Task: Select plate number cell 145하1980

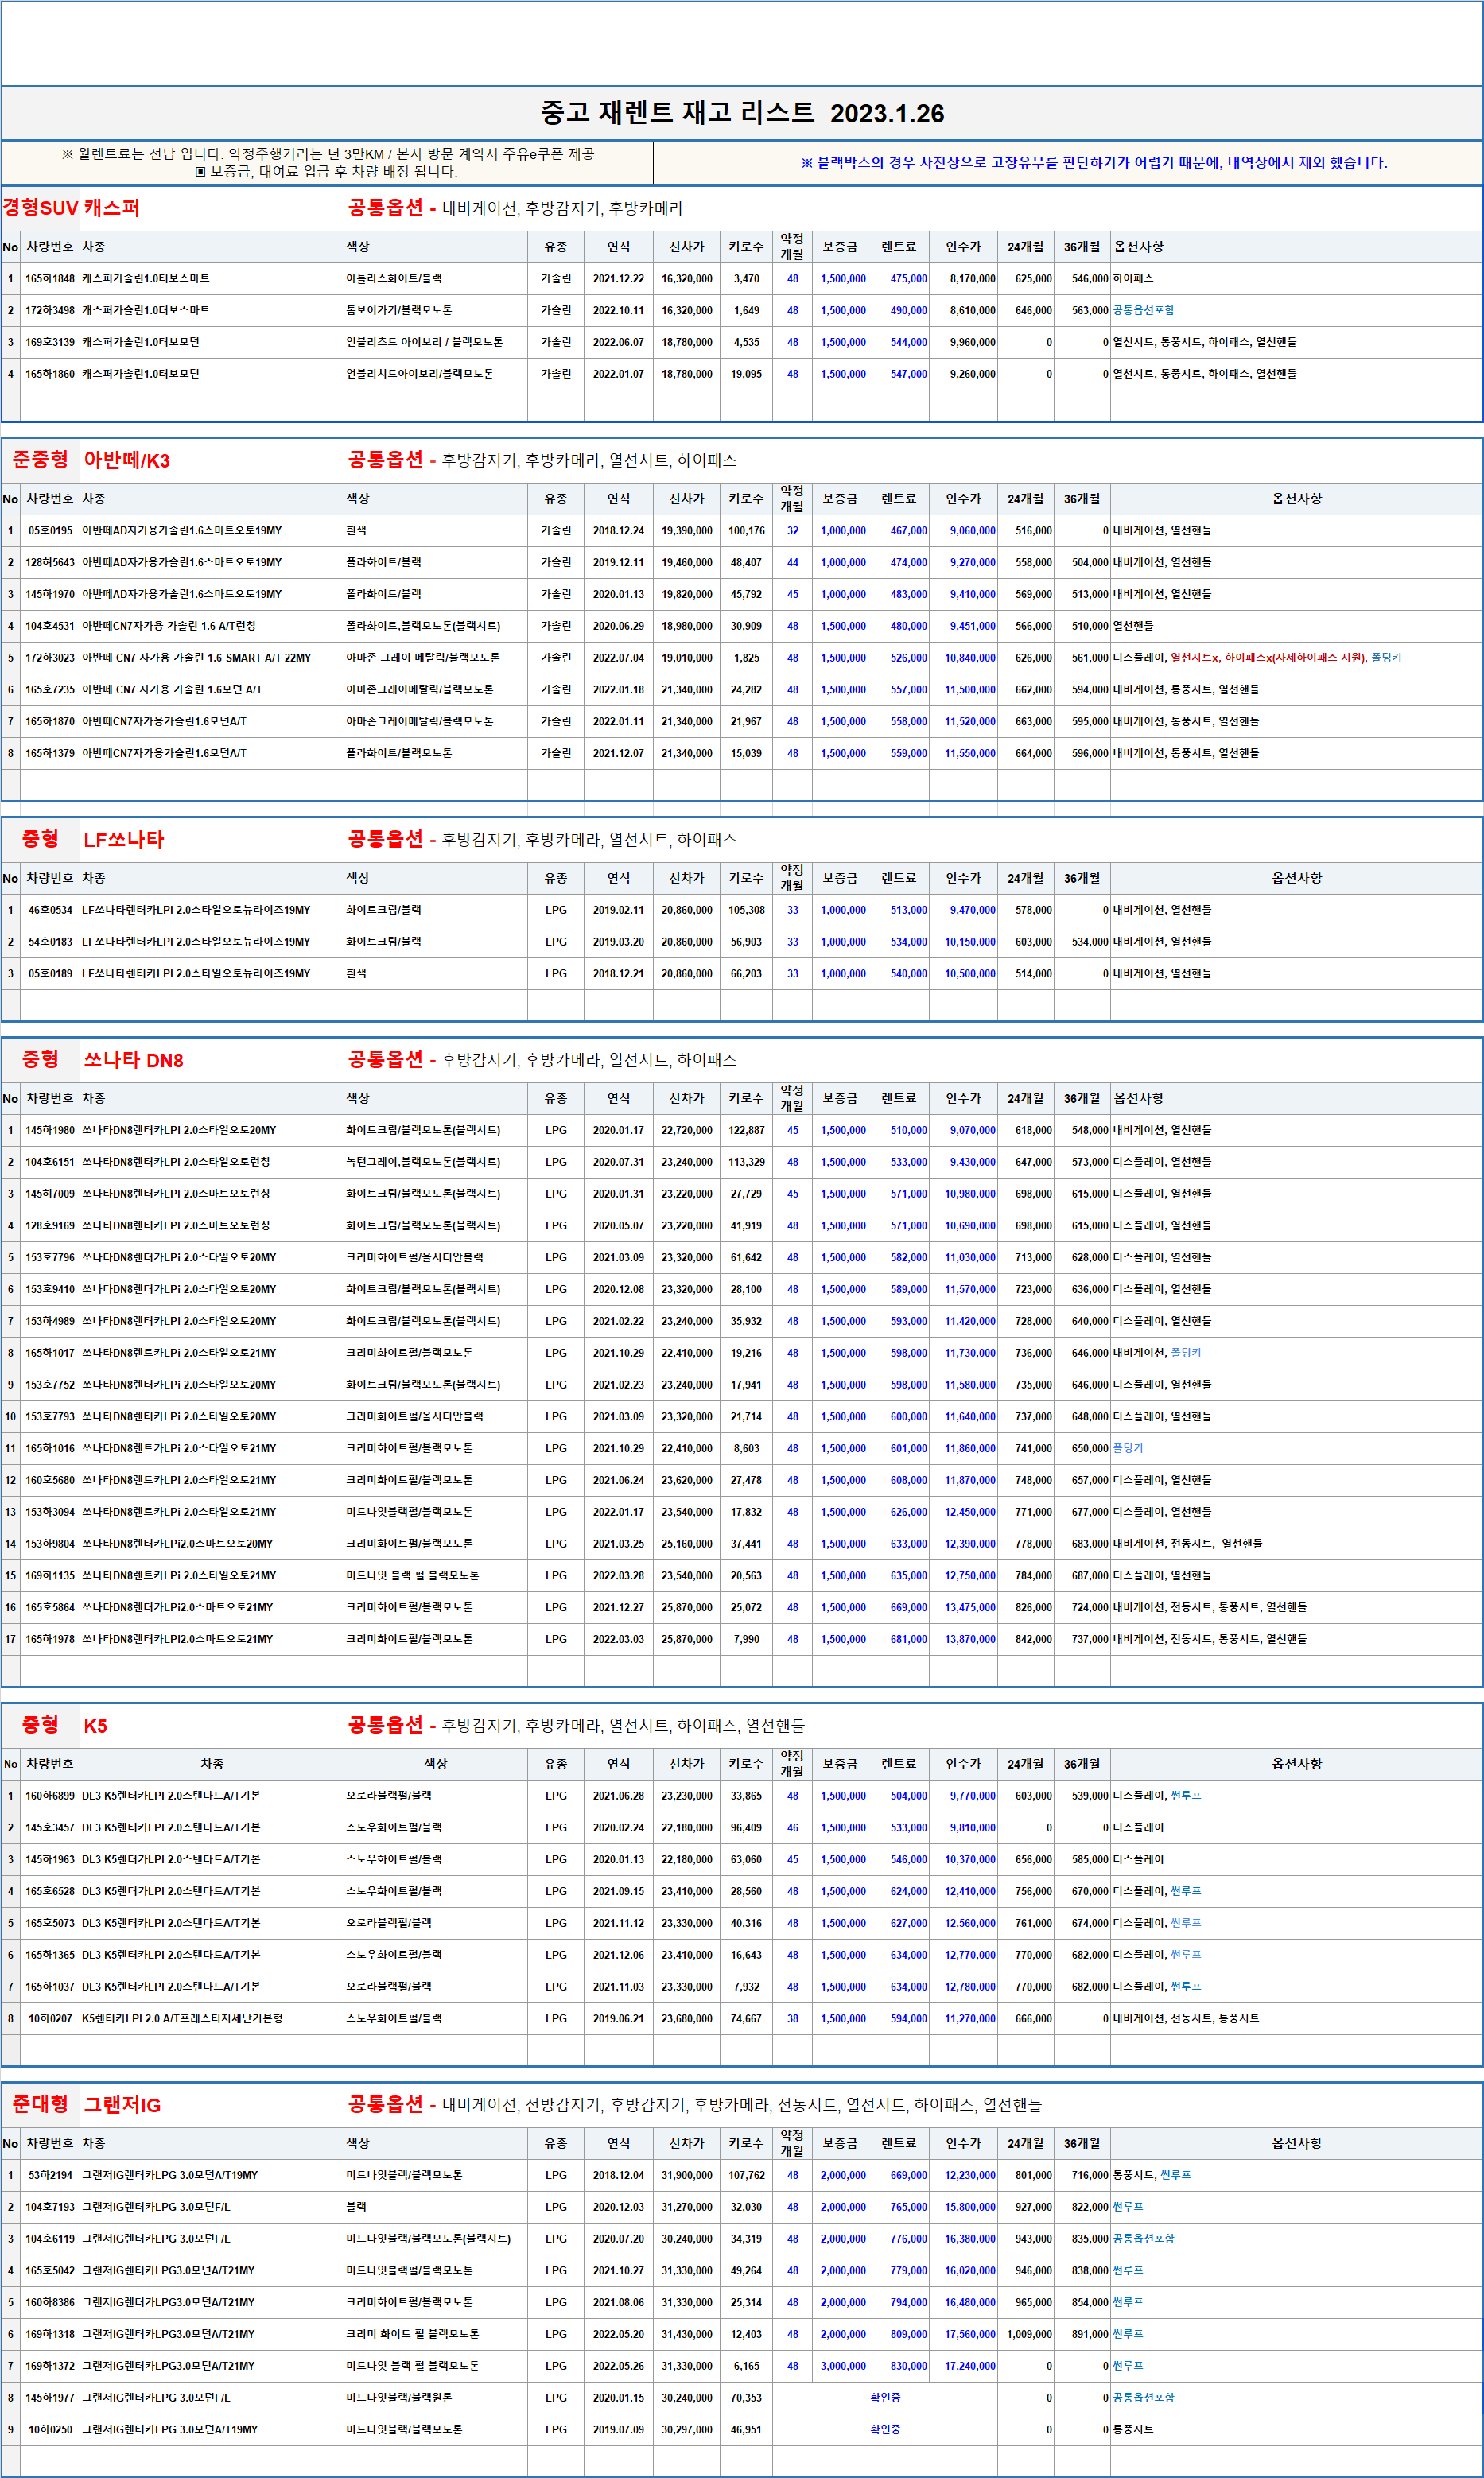Action: (x=50, y=1131)
